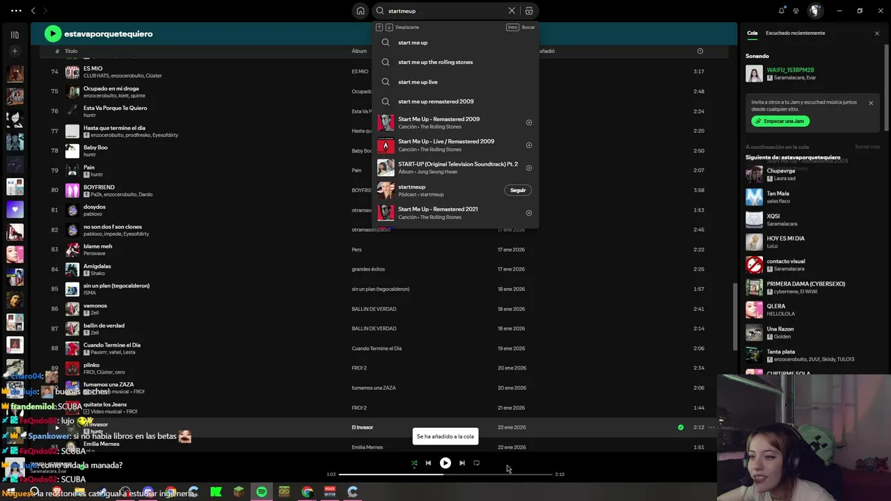Screen dimensions: 891x501
Task: Clear the search field with the X icon
Action: [x=512, y=11]
